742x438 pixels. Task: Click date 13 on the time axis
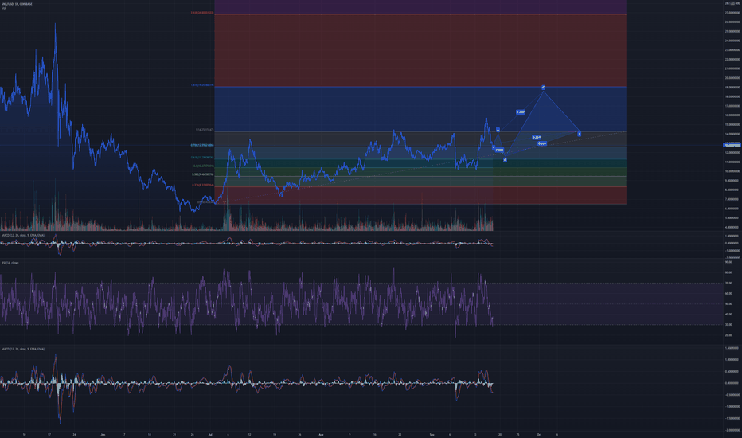coord(474,434)
